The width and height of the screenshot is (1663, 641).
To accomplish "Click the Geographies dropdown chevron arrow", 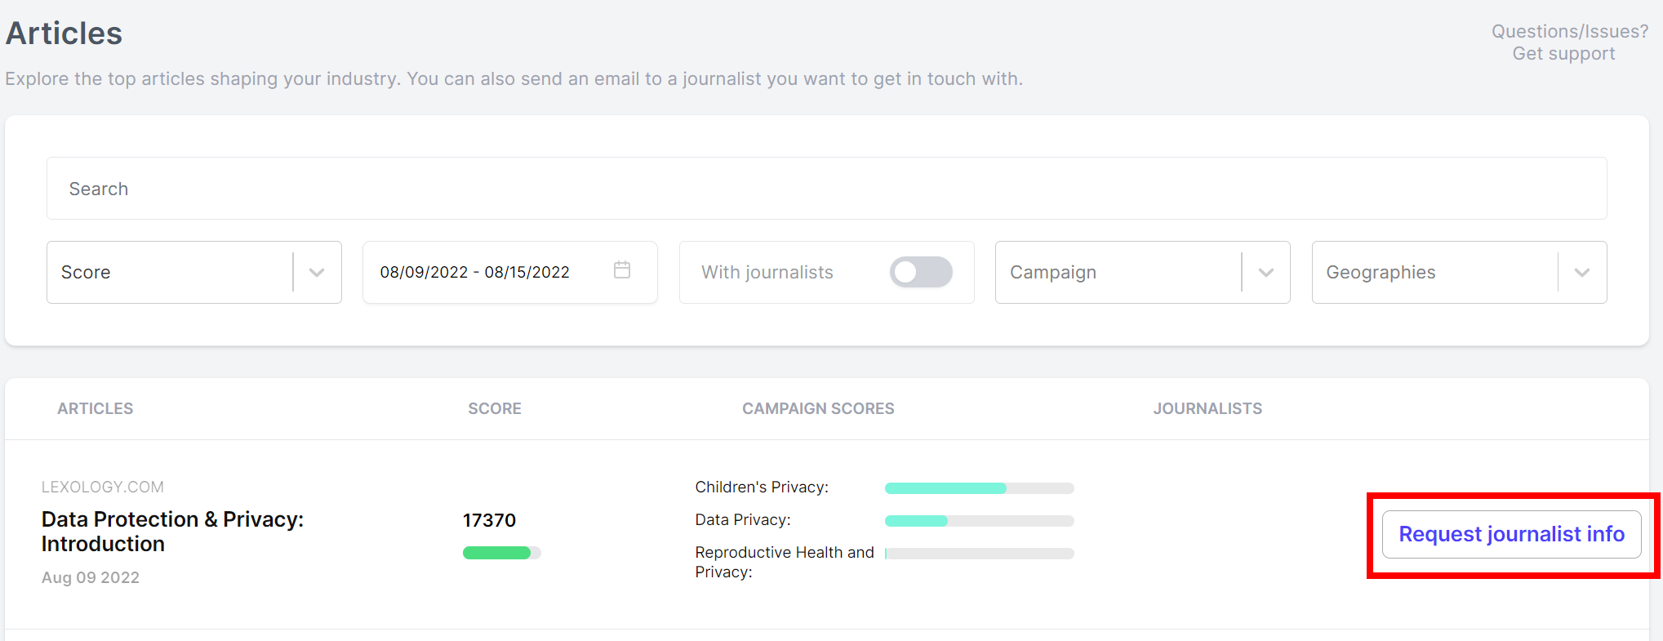I will coord(1582,273).
